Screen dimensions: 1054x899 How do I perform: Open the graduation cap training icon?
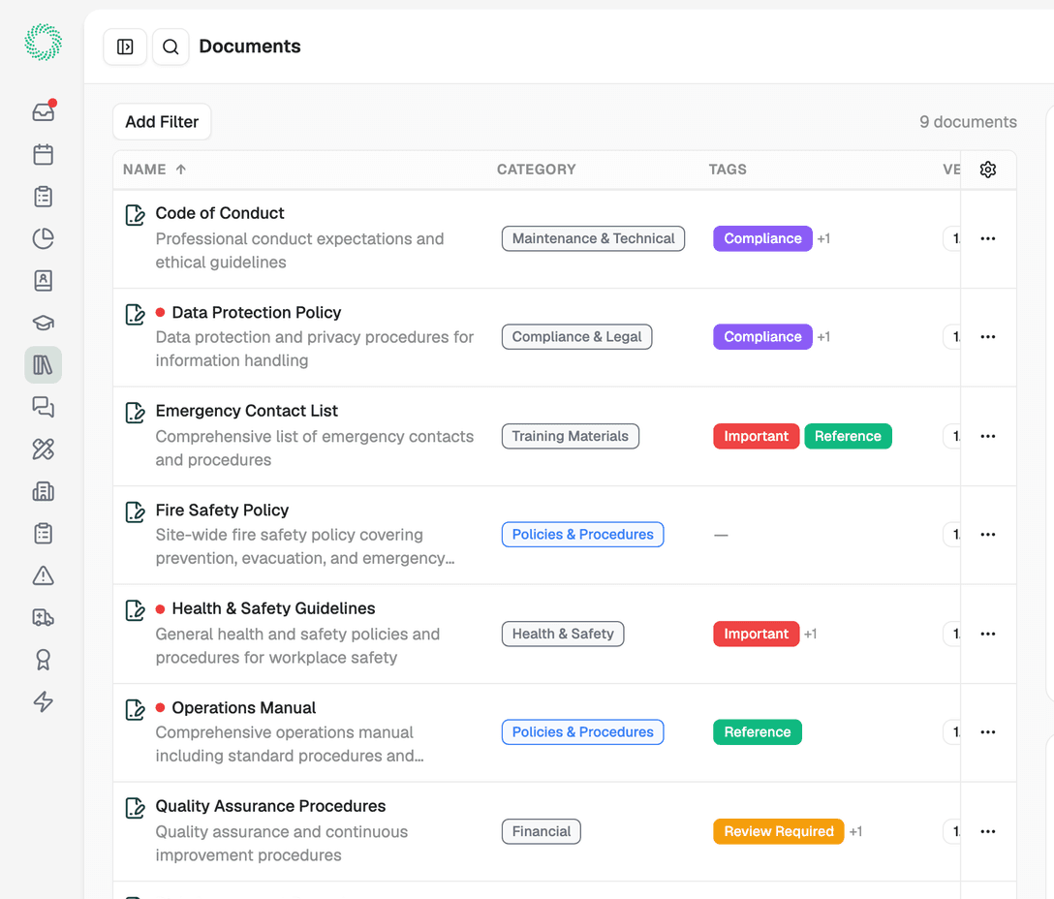coord(43,323)
